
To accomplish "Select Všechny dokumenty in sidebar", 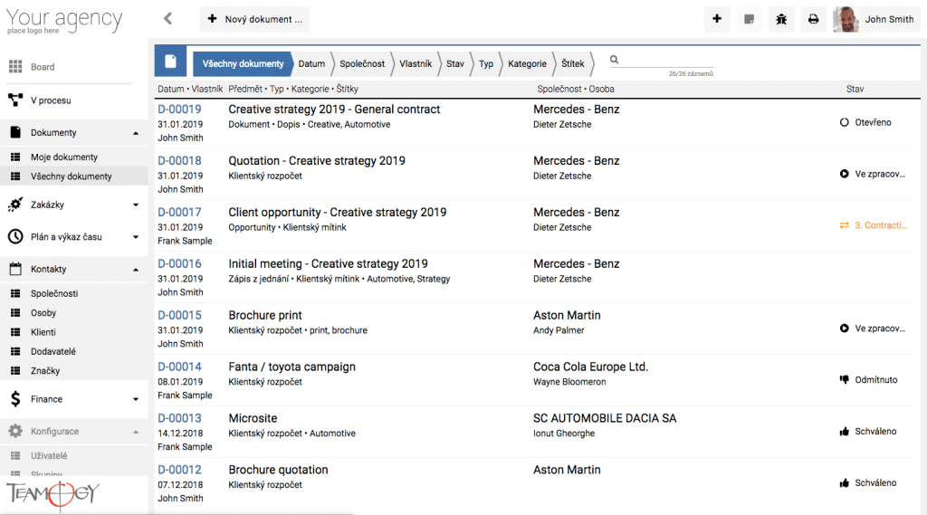I will click(x=74, y=176).
